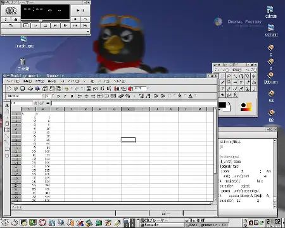Click the fast-forward button in CD player
The image size is (285, 228).
65,25
